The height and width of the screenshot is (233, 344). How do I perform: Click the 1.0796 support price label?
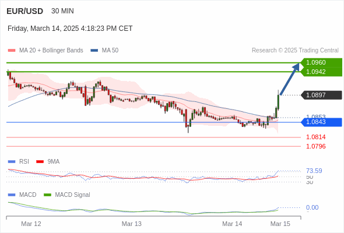(316, 146)
